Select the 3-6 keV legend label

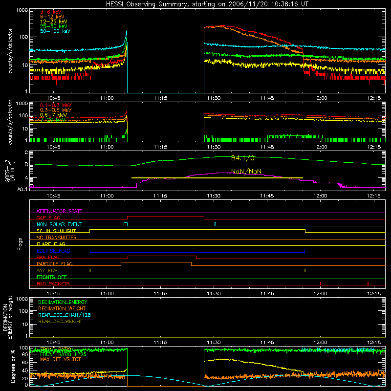point(51,12)
